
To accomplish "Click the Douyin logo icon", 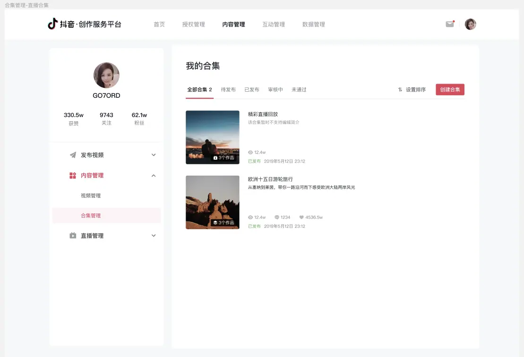I will tap(53, 24).
